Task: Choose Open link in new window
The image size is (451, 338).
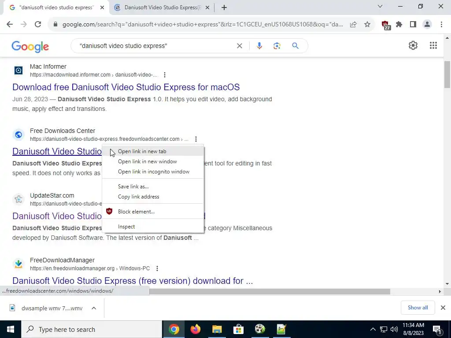Action: [x=153, y=162]
